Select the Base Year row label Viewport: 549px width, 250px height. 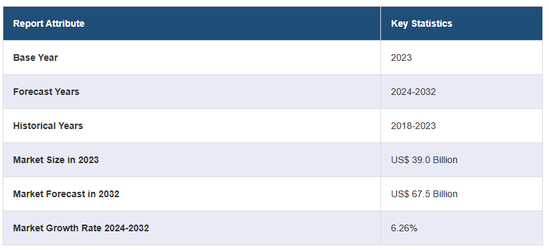pos(35,57)
